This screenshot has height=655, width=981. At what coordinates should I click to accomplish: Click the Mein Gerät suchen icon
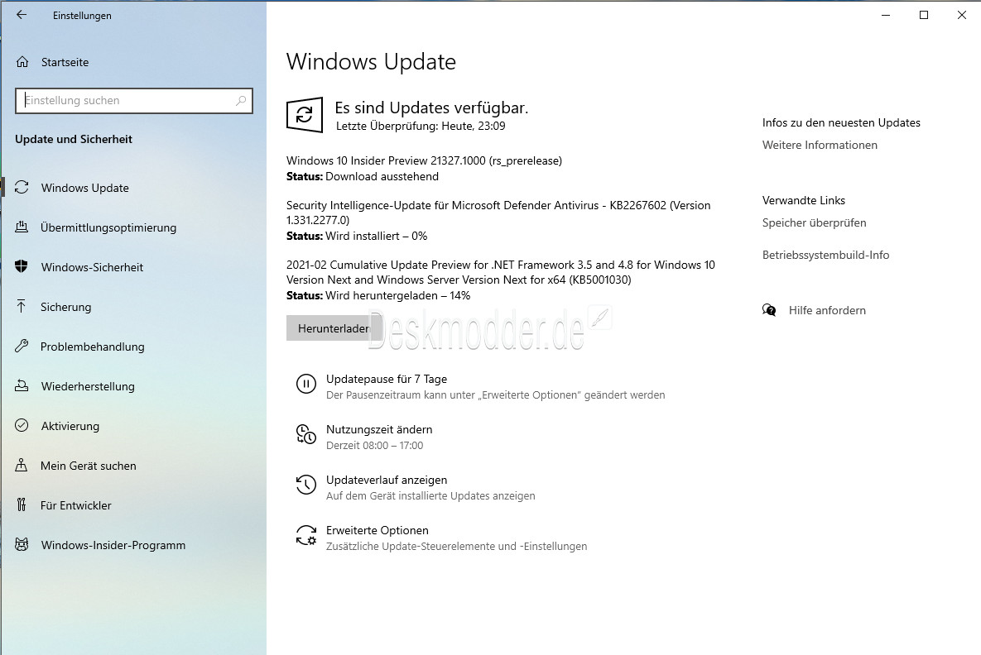coord(22,465)
